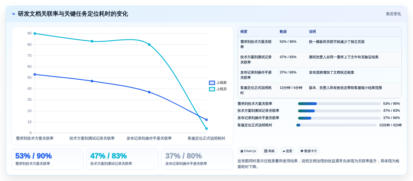Click the 上线前 data point at 客服定位正式说明耗时
The image size is (413, 181).
coord(206,120)
